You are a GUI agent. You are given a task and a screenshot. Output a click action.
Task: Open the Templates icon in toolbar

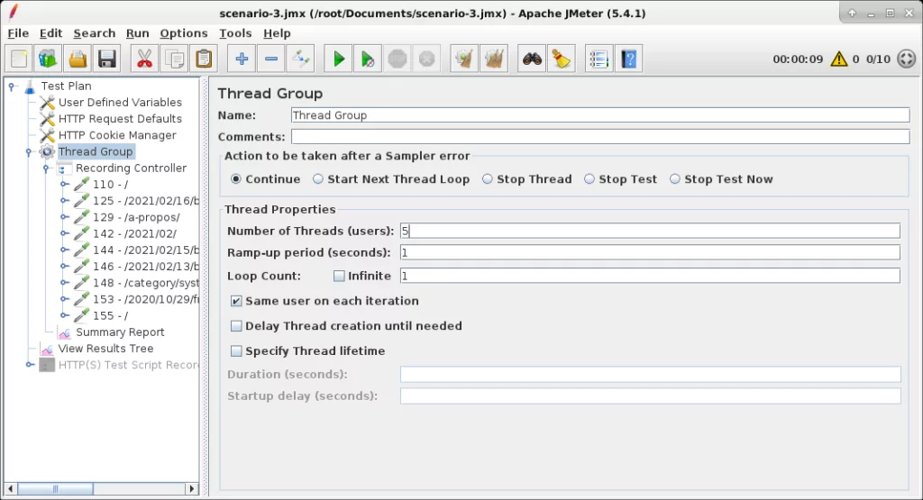(48, 59)
